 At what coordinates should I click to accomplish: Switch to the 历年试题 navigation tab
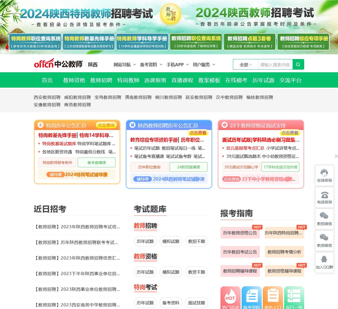(x=263, y=80)
